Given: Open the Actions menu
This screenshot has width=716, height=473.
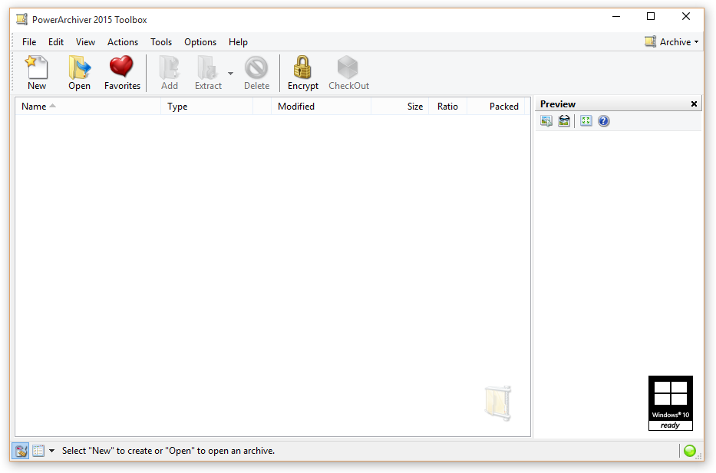Looking at the screenshot, I should tap(122, 42).
